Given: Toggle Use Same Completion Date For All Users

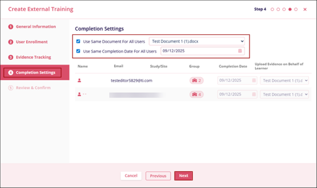Looking at the screenshot, I should (x=78, y=51).
